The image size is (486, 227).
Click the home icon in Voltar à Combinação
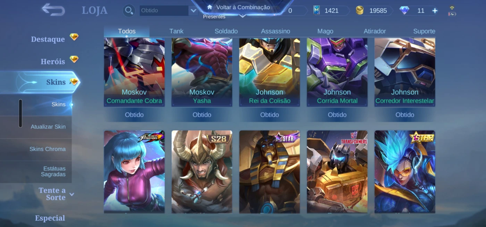pyautogui.click(x=209, y=7)
